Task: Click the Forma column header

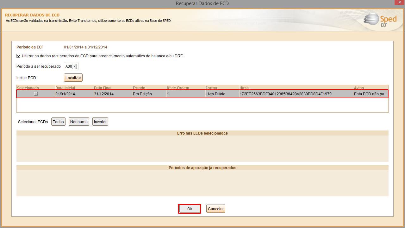Action: click(x=222, y=88)
